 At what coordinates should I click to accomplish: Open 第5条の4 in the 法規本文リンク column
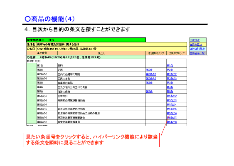tap(172, 104)
